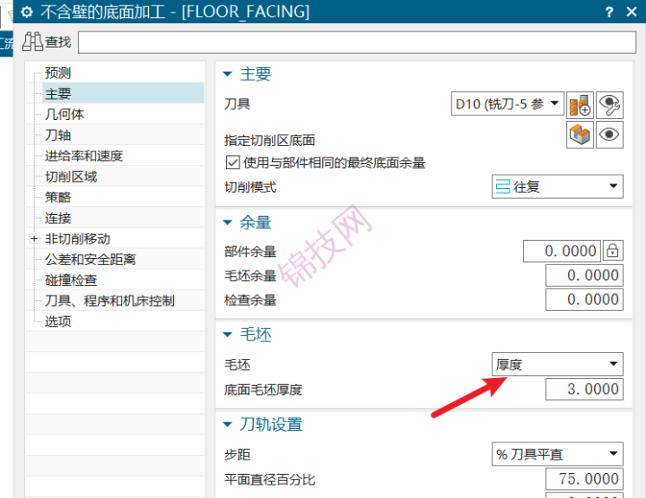Select 进给率和速度 in the tree
The image size is (646, 498).
[x=83, y=156]
